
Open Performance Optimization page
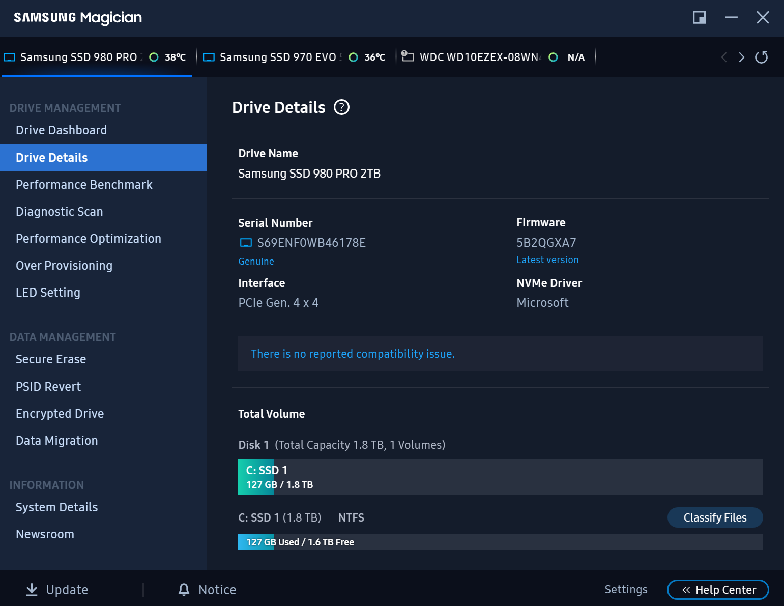pos(103,238)
